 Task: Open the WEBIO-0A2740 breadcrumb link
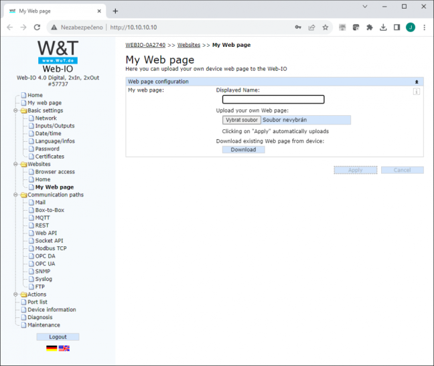click(145, 45)
